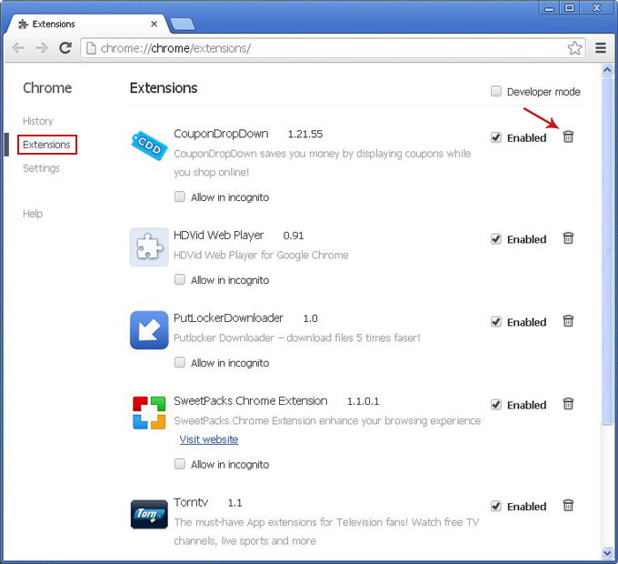Screen dimensions: 618x564
Task: Click version number 1.1.0.1
Action: [363, 401]
